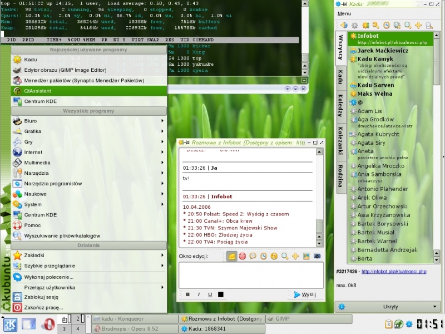Screen dimensions: 445x334
Task: Launch QtAssistant from the K menu
Action: point(88,91)
